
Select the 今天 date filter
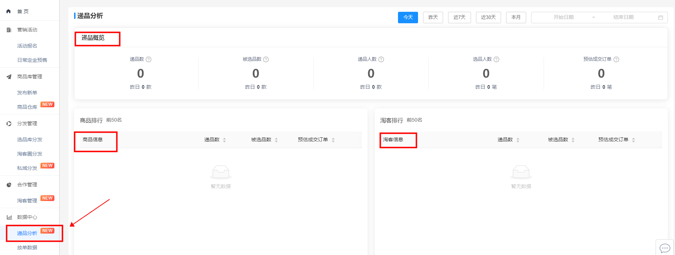(x=408, y=18)
